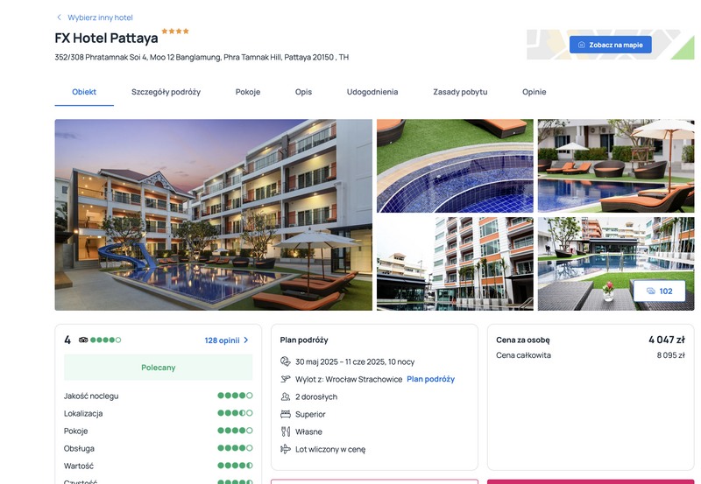Open the main hotel pool dusk photo
701x484 pixels.
213,214
